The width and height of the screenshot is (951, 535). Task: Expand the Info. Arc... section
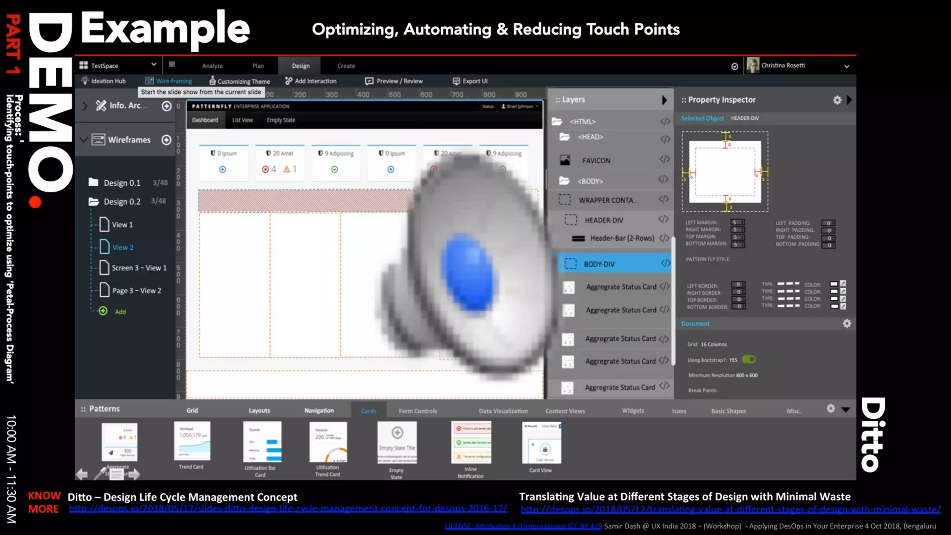point(85,106)
